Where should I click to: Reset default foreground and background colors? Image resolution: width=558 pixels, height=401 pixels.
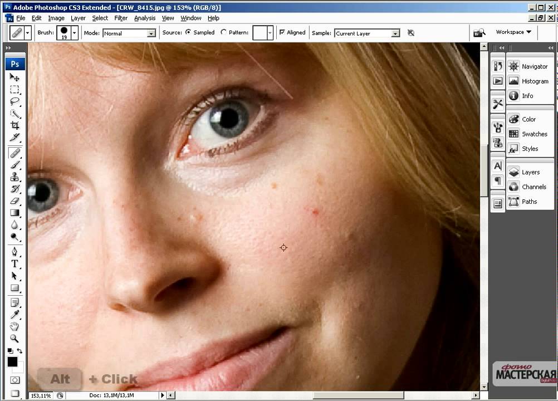[10, 351]
